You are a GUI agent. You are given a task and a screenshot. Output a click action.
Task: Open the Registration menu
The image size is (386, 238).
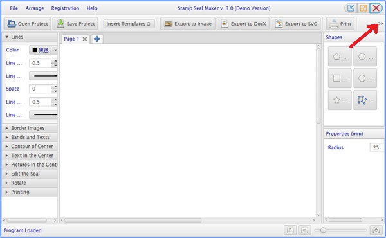click(65, 8)
